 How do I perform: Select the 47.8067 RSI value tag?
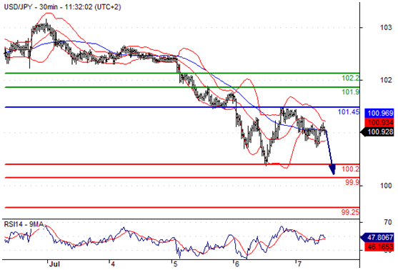[377, 237]
